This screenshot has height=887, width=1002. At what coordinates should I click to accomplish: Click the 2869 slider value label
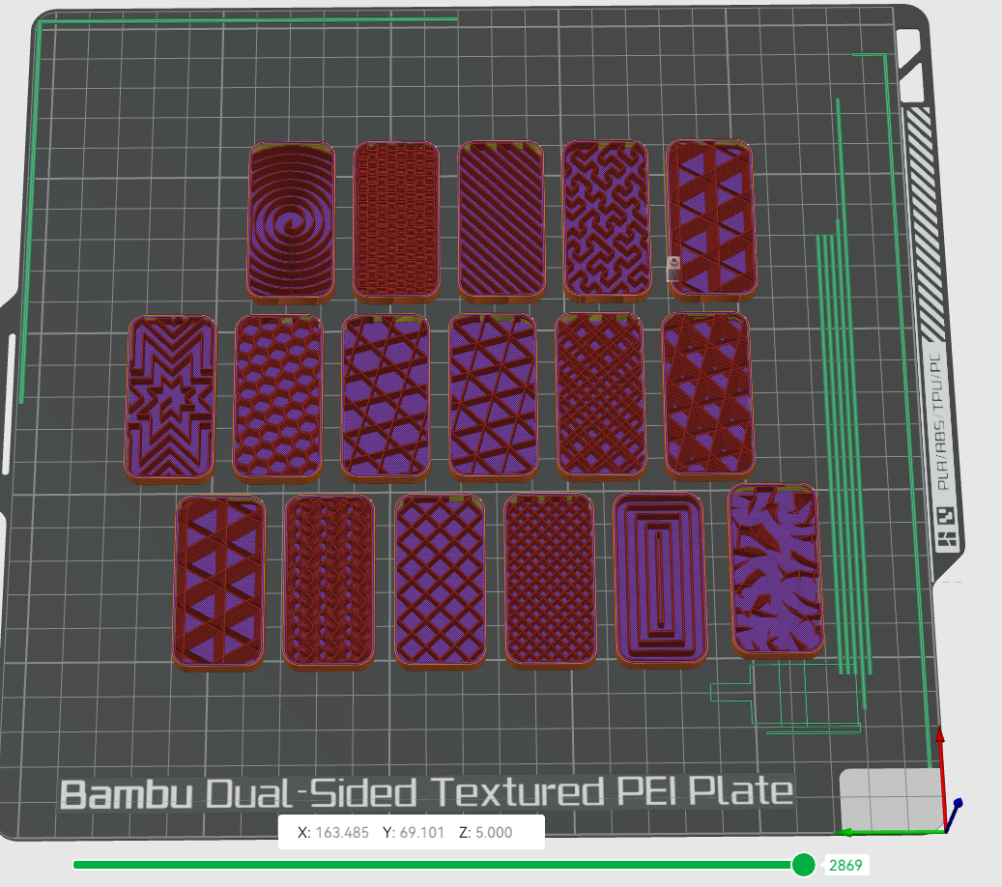[x=845, y=866]
